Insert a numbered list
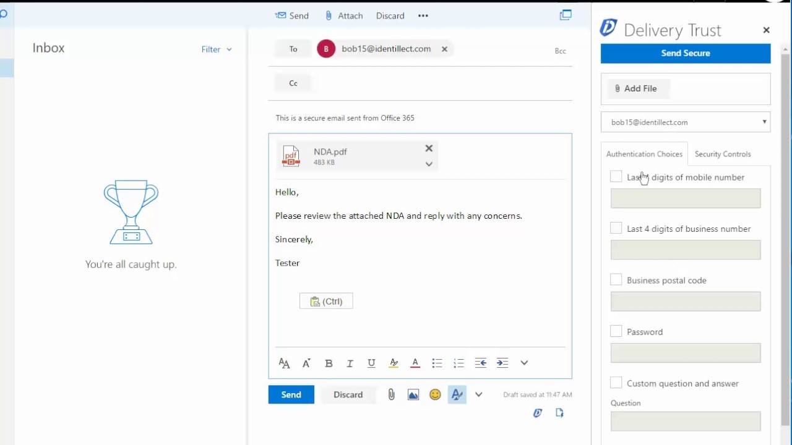The image size is (792, 445). [x=458, y=363]
